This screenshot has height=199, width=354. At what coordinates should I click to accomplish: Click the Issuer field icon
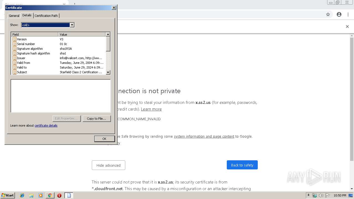(14, 58)
